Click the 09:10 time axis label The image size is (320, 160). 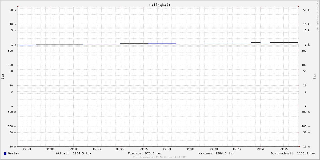(x=74, y=149)
